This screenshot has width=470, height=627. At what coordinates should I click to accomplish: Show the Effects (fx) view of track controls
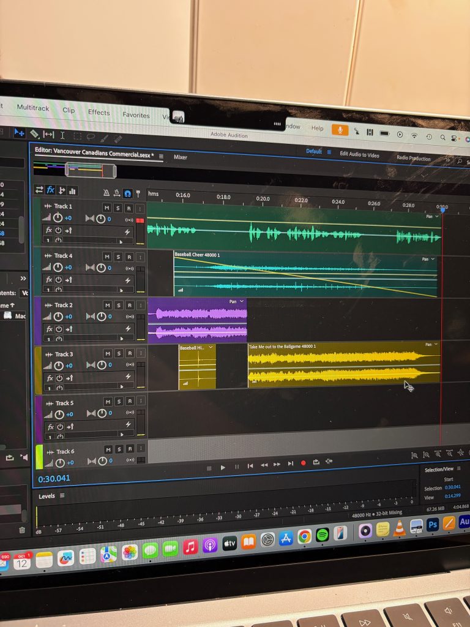pyautogui.click(x=50, y=190)
